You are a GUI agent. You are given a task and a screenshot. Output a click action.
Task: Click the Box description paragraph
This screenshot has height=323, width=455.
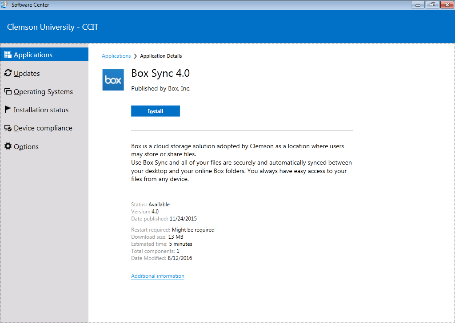coord(241,162)
